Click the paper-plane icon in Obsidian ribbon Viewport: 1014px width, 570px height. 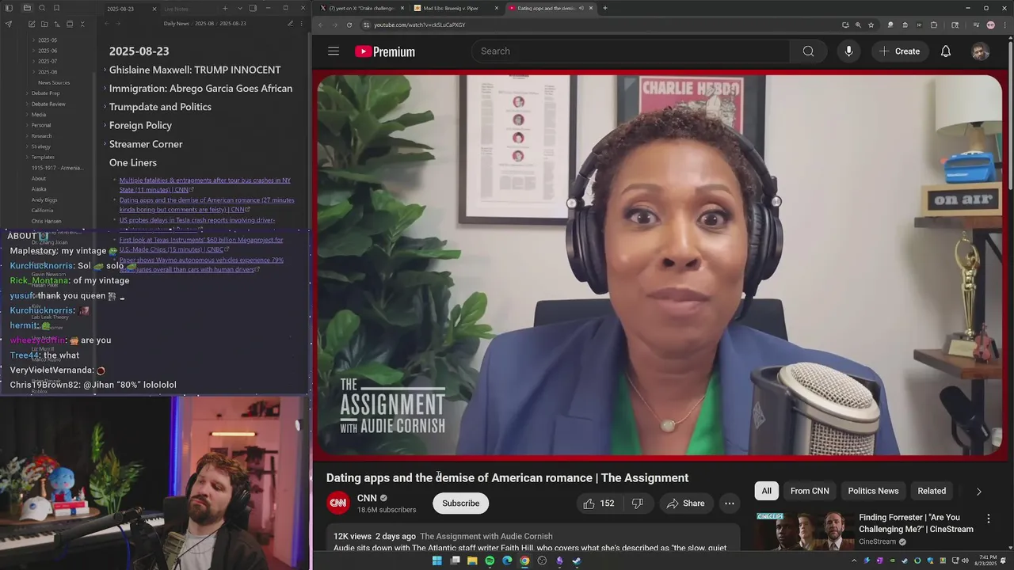8,24
